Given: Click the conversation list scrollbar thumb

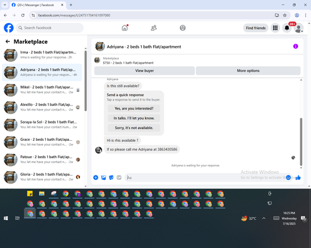Looking at the screenshot, I should [x=85, y=81].
